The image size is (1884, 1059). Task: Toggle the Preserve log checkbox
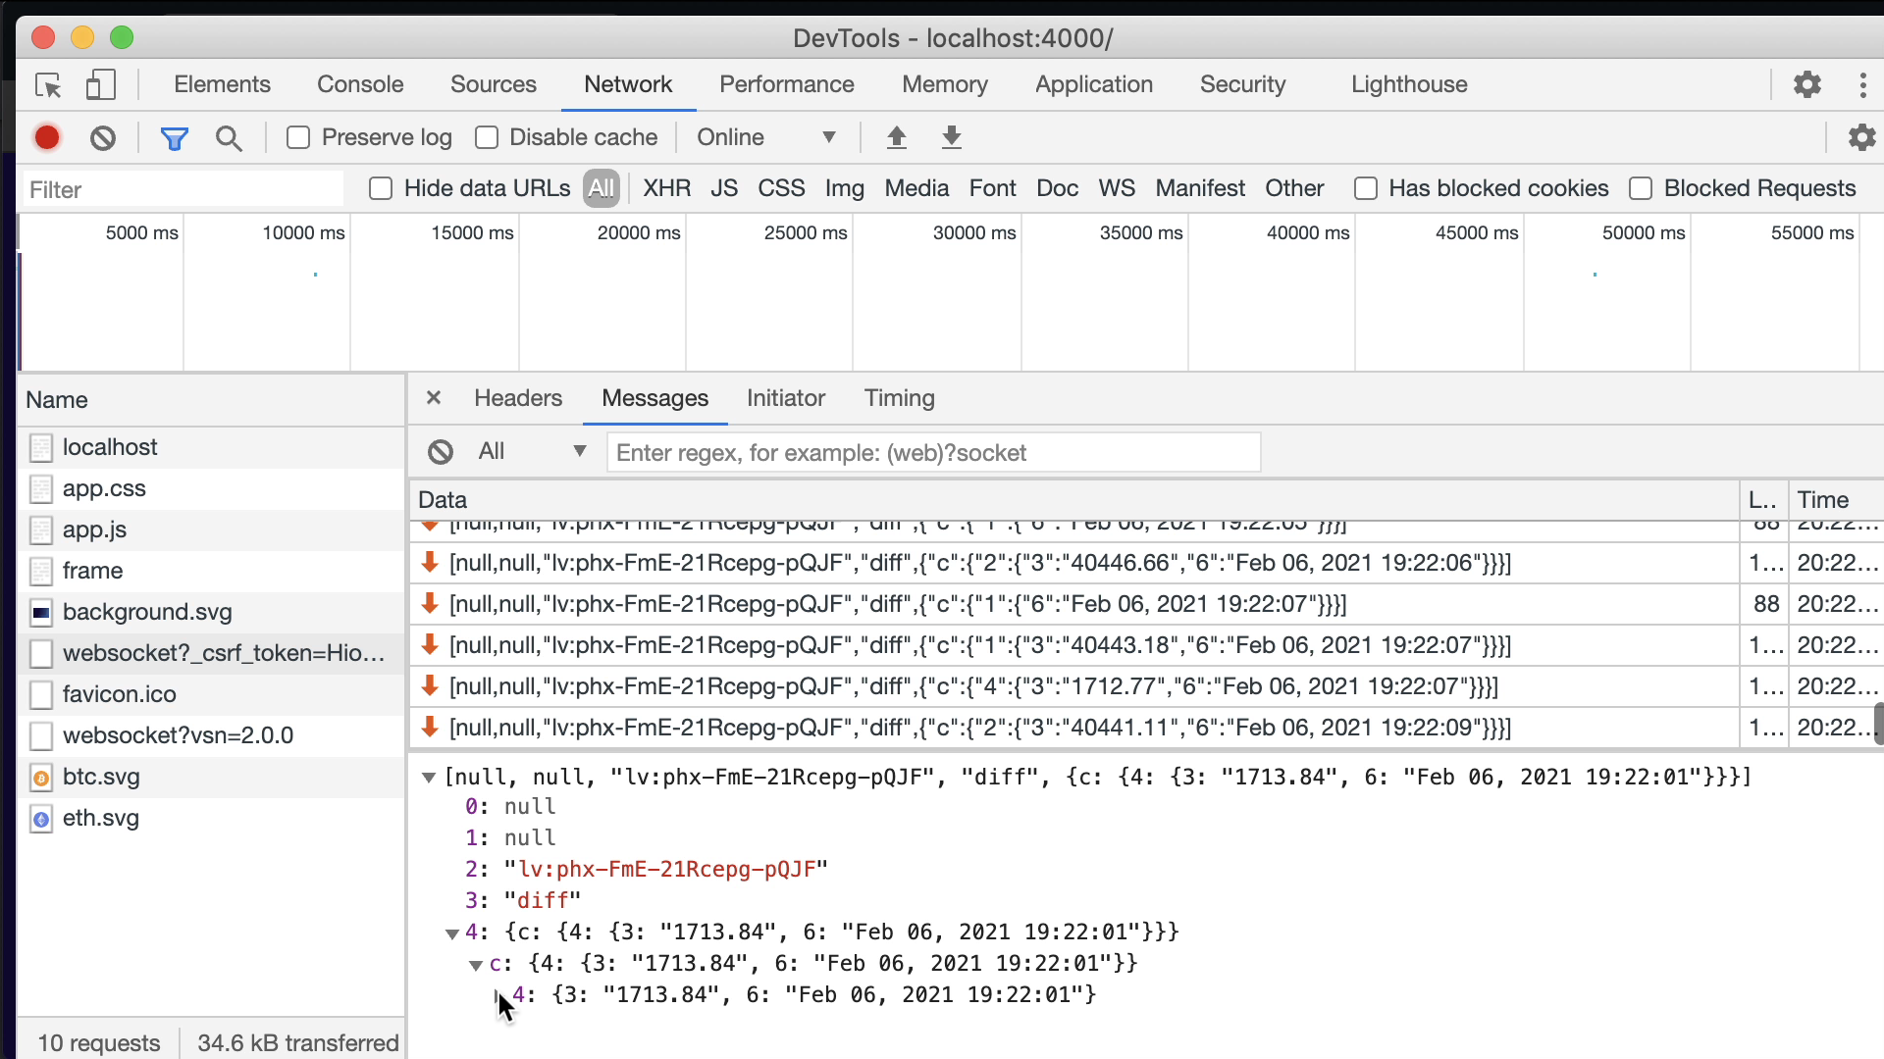tap(299, 137)
